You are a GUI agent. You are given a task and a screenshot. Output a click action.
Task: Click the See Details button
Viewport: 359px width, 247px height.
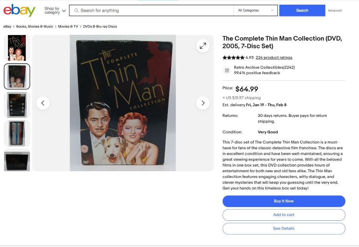(x=284, y=228)
